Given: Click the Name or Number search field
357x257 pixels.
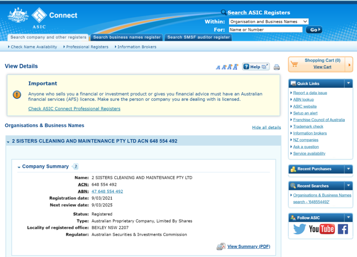Looking at the screenshot, I should coord(265,30).
